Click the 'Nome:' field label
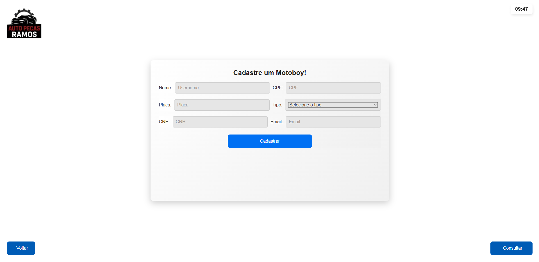Image resolution: width=539 pixels, height=262 pixels. tap(165, 88)
